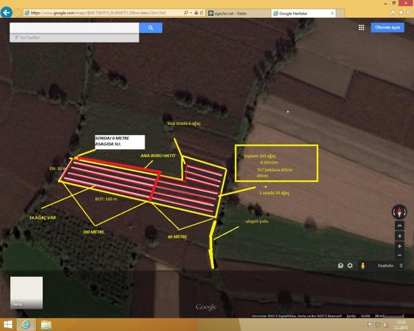This screenshot has height=331, width=414.
Task: Click the page refresh icon
Action: (201, 13)
